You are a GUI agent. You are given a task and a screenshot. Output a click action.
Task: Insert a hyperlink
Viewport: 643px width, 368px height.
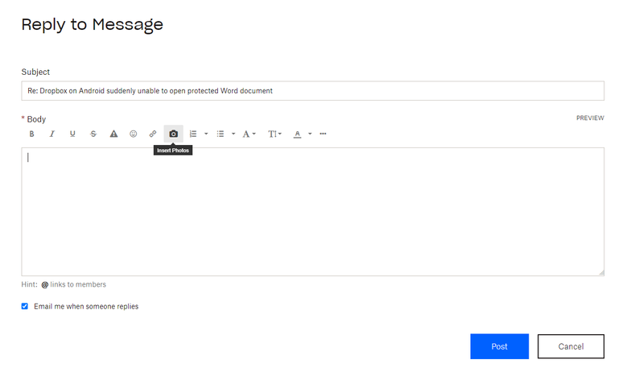click(153, 134)
